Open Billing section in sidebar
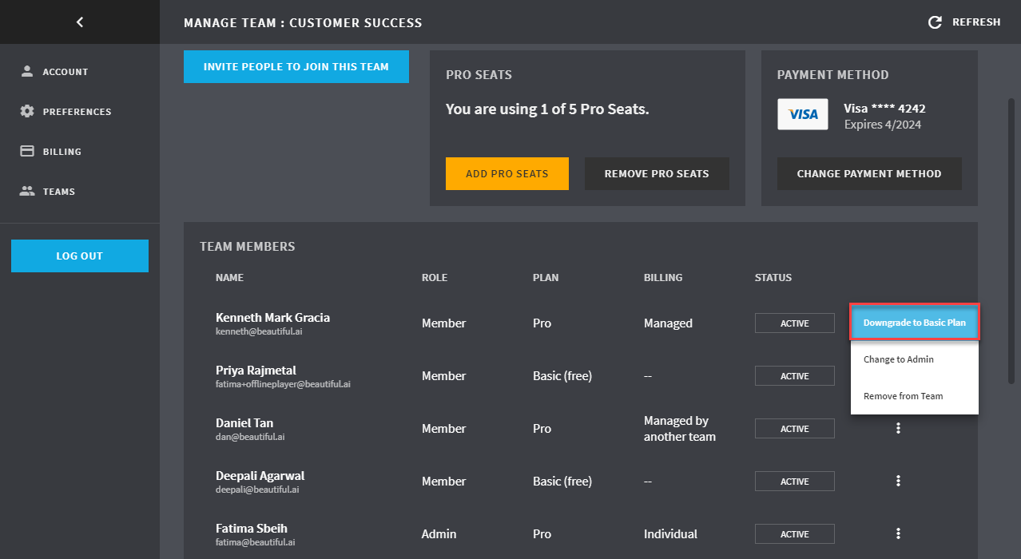Screen dimensions: 1021x559 [x=62, y=152]
